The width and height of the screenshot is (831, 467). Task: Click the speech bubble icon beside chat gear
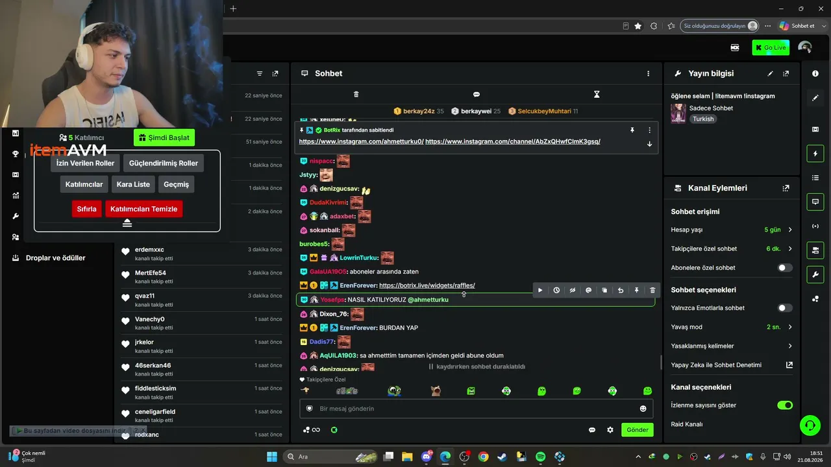(592, 430)
